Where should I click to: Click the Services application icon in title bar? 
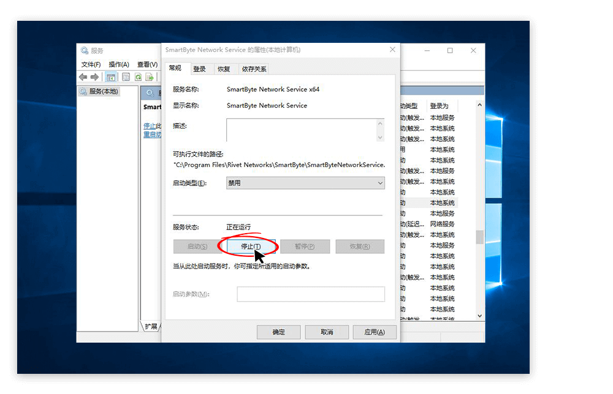pos(83,51)
